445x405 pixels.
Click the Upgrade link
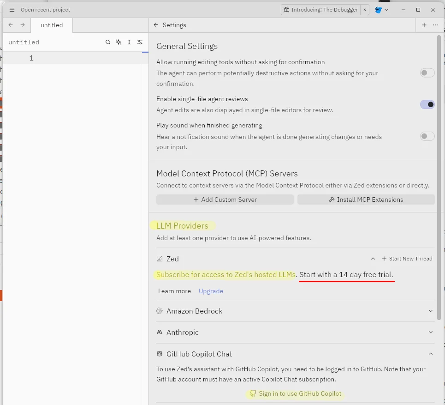click(x=211, y=291)
